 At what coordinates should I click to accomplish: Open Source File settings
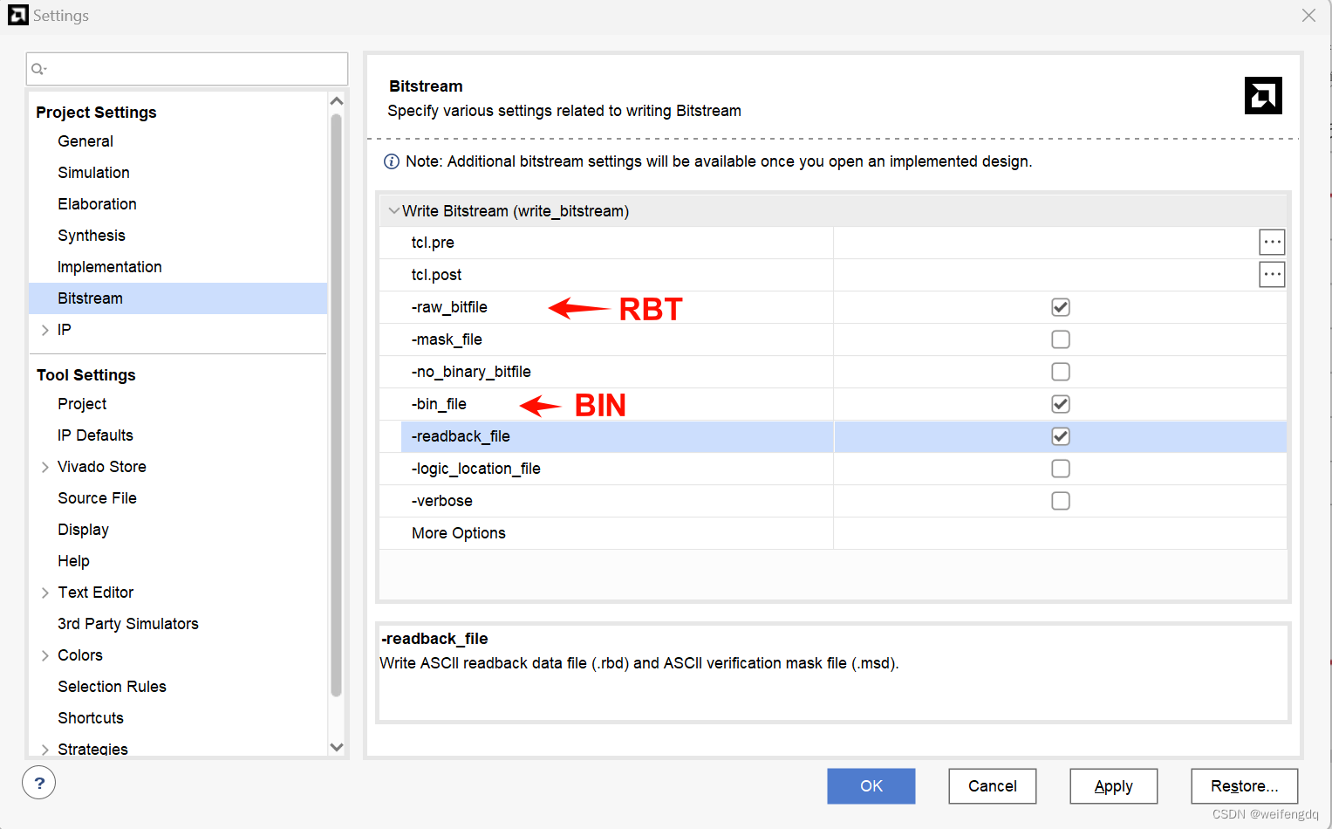click(97, 498)
